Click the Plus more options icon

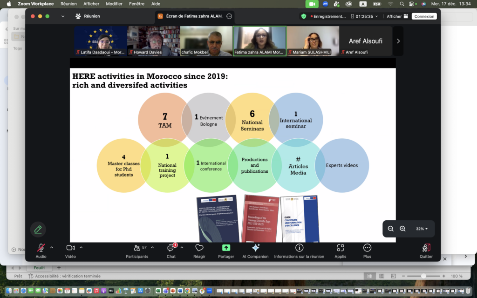[367, 248]
